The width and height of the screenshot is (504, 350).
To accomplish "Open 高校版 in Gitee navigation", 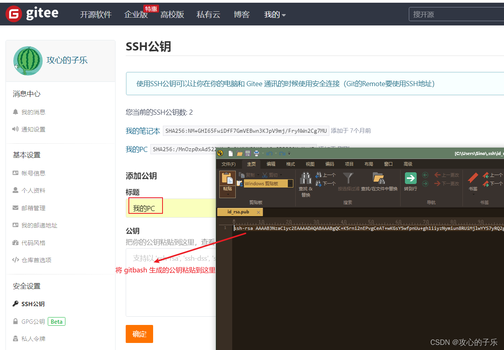I will pos(172,14).
